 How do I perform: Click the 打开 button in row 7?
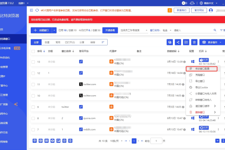coord(204,128)
